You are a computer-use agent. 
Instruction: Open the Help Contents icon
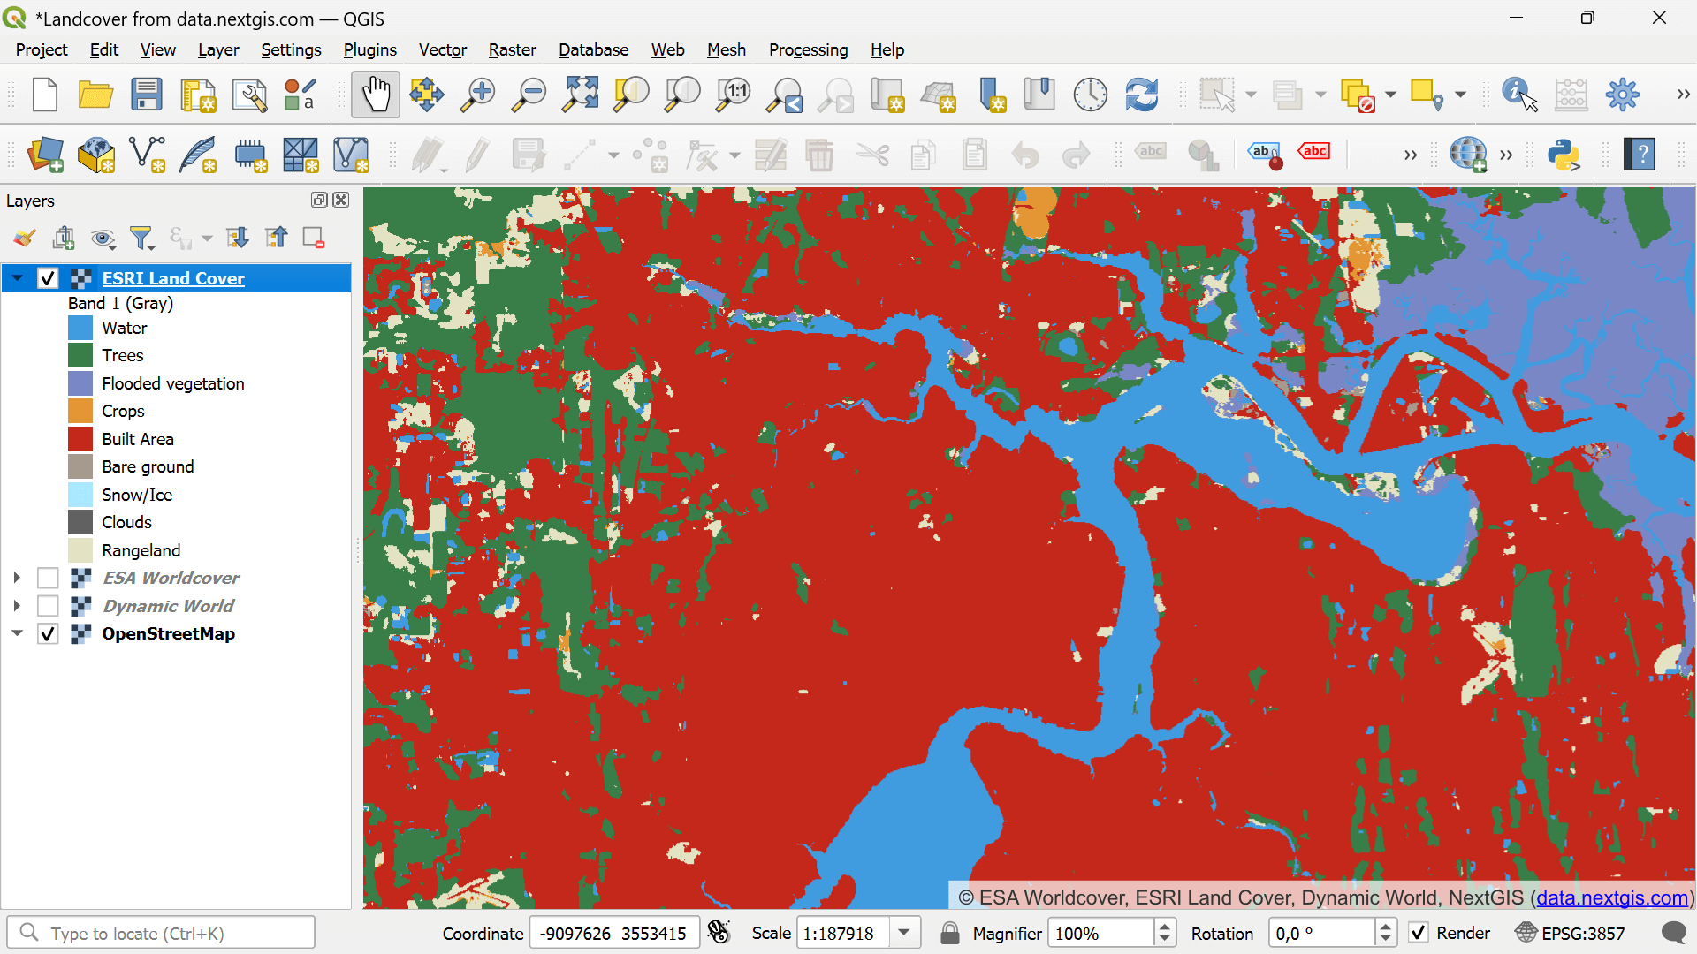point(1640,155)
